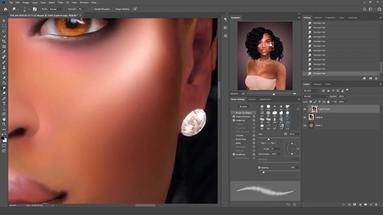Open the Mode dropdown in options bar
Image resolution: width=383 pixels, height=215 pixels.
pos(56,9)
